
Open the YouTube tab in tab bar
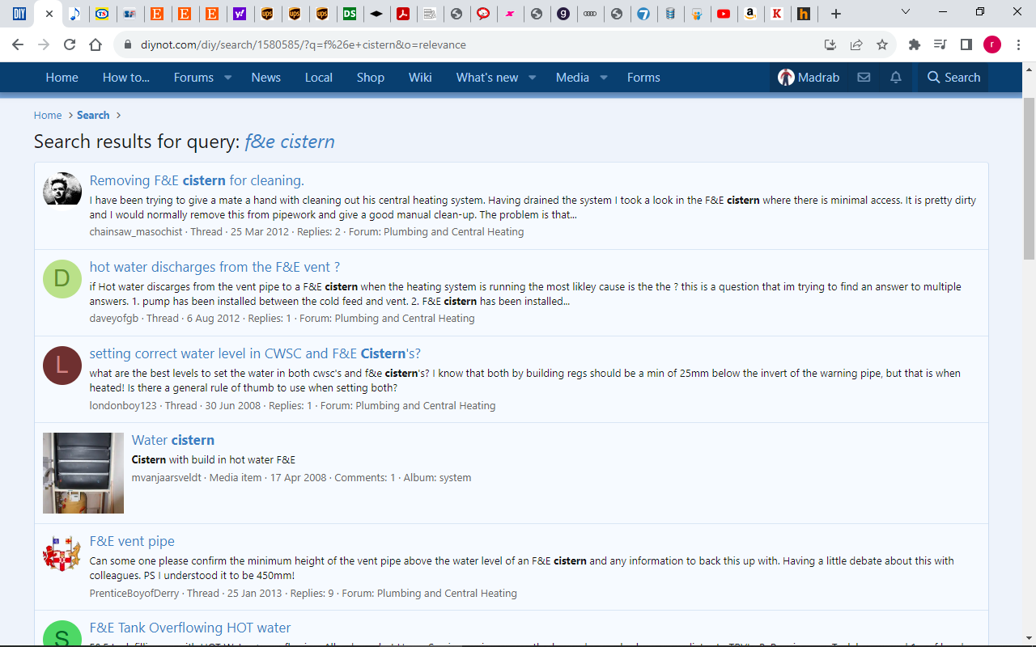pos(724,14)
